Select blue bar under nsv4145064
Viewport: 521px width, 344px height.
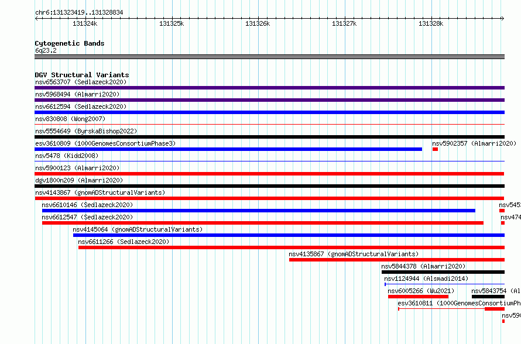point(289,235)
